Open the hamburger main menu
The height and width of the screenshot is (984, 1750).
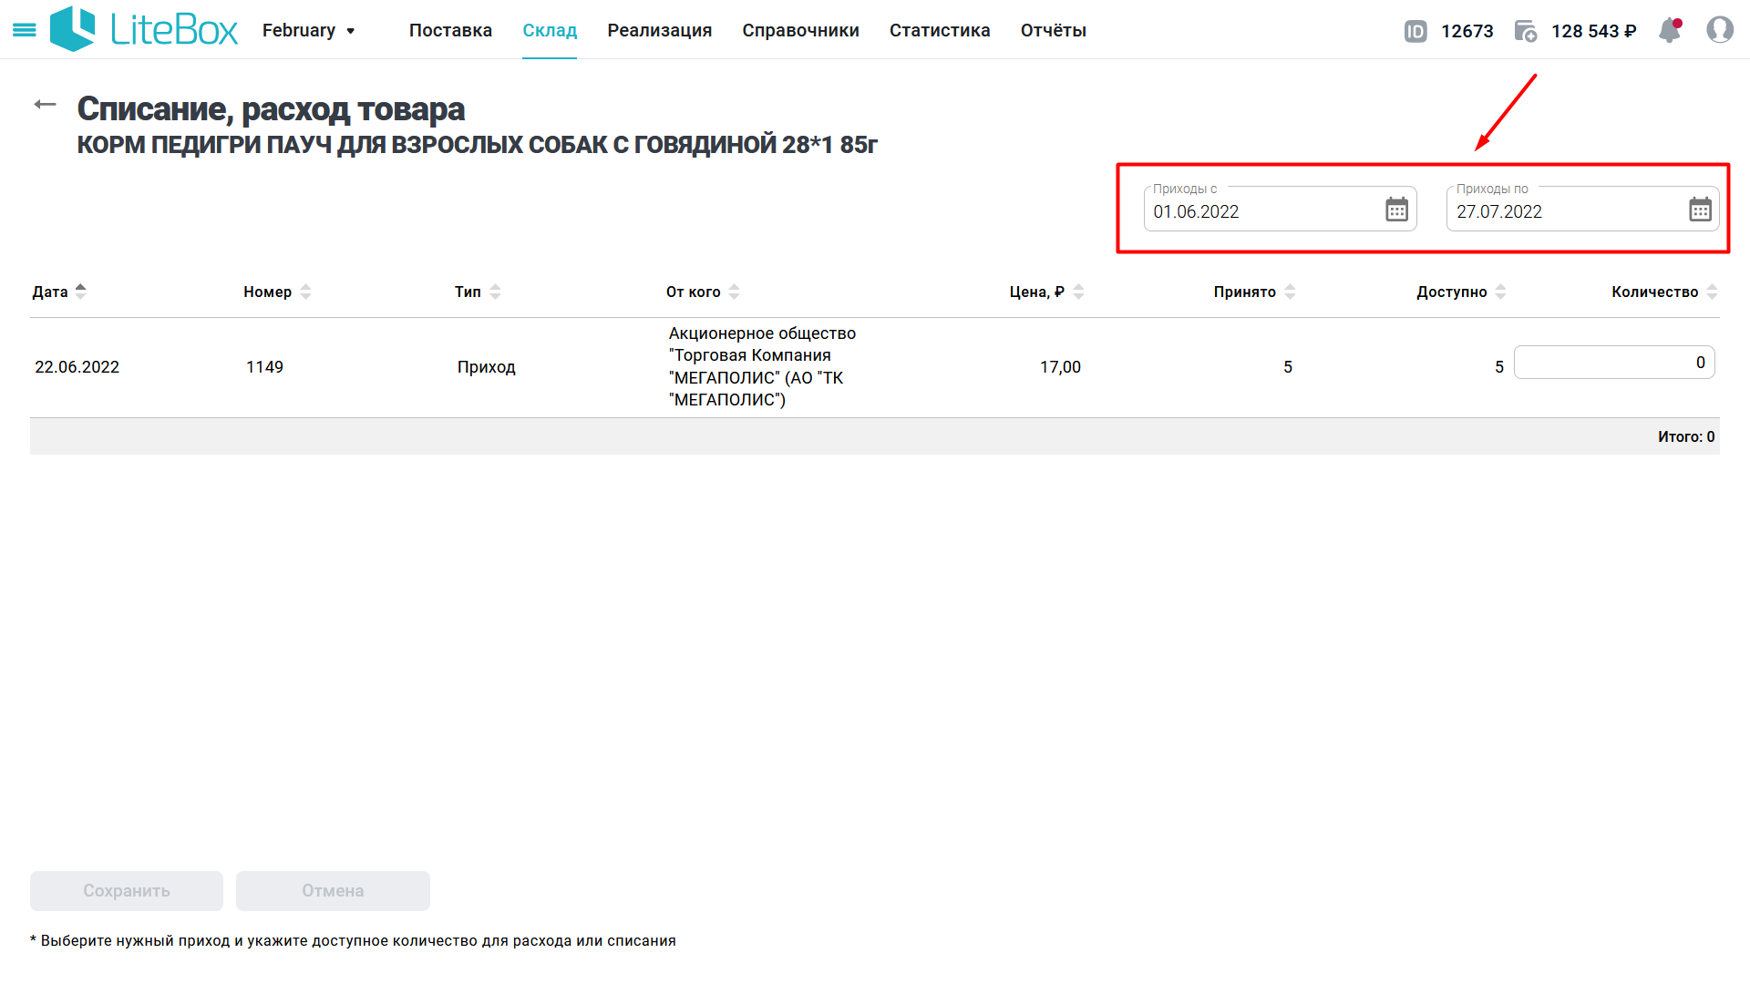point(25,30)
